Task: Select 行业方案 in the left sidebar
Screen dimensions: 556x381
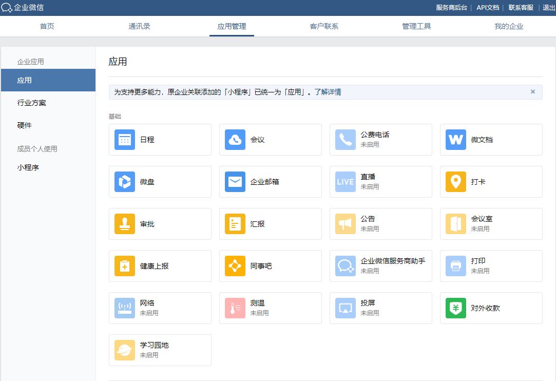Action: 32,103
